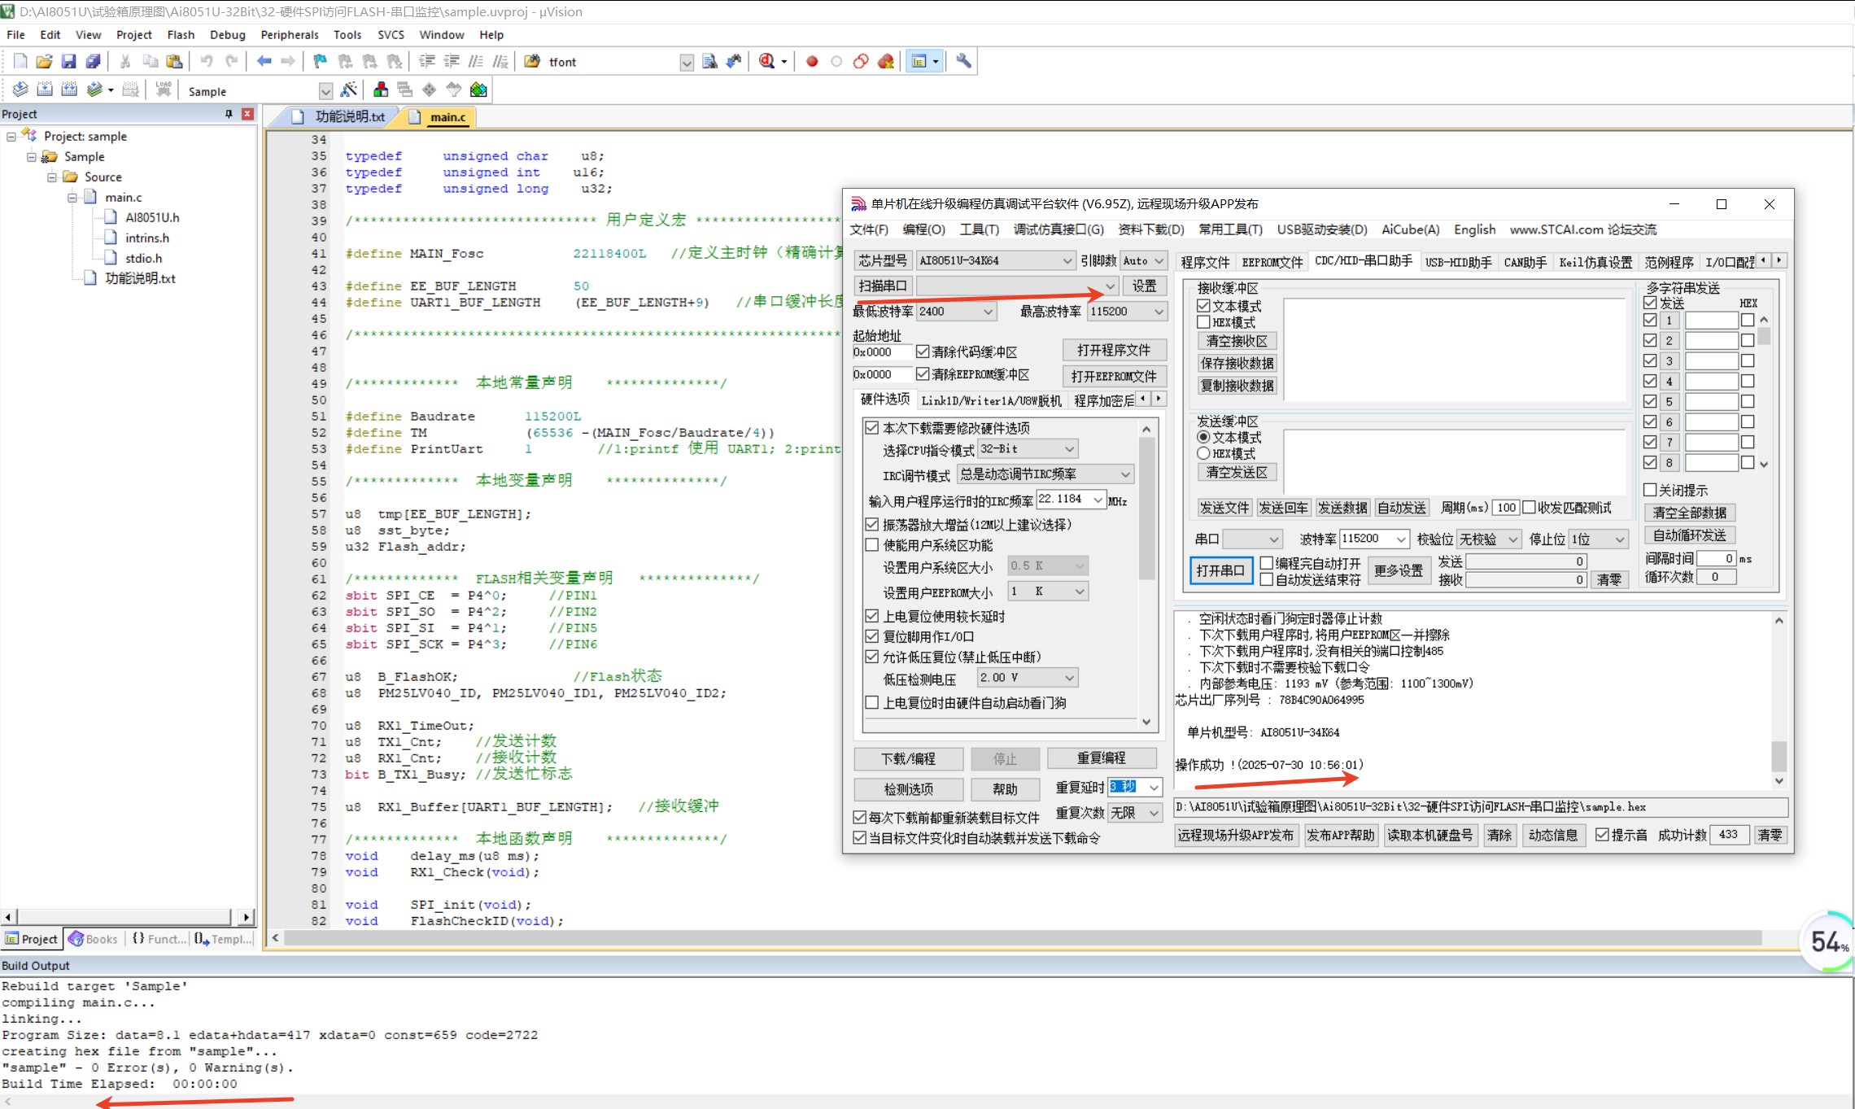Viewport: 1855px width, 1109px height.
Task: Navigate backwards blue arrow
Action: coord(264,61)
